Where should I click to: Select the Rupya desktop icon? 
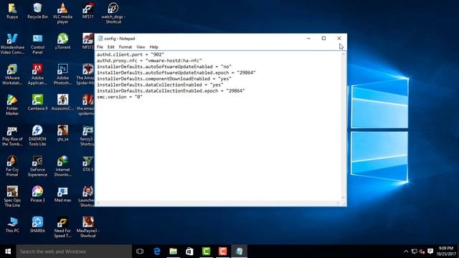pyautogui.click(x=12, y=11)
